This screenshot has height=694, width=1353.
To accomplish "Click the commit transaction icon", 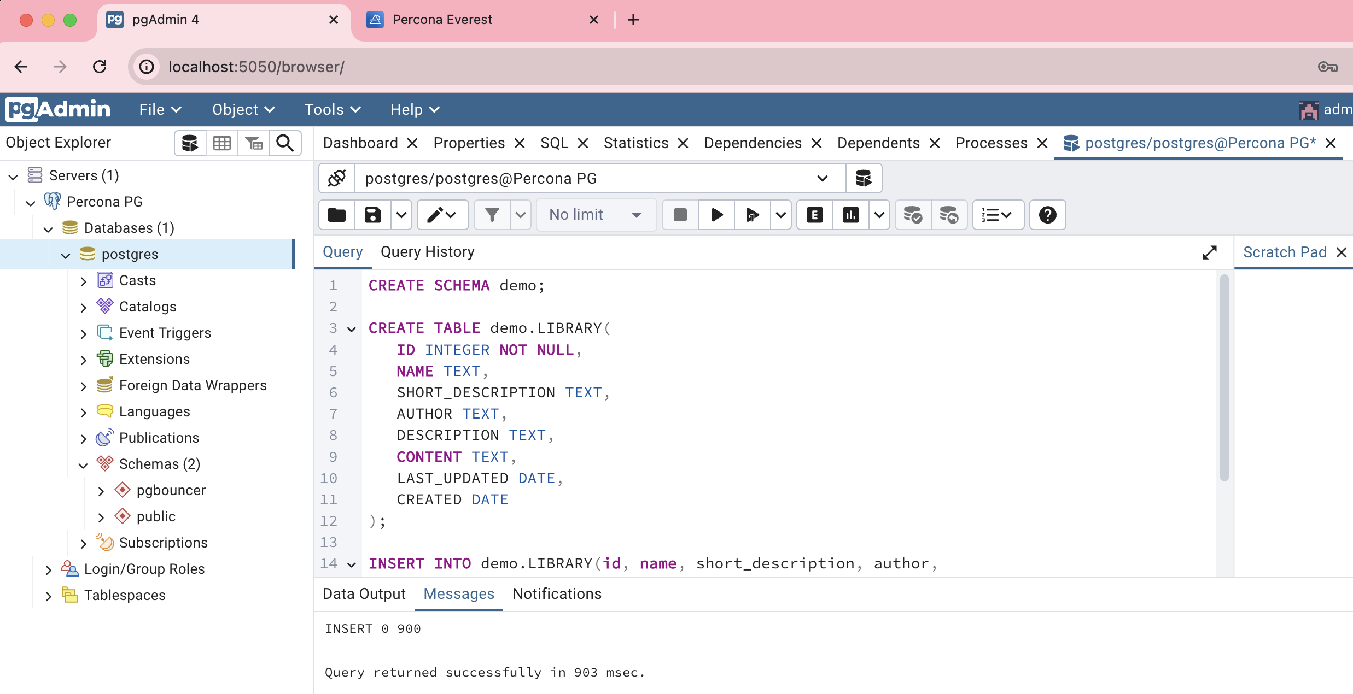I will (912, 215).
